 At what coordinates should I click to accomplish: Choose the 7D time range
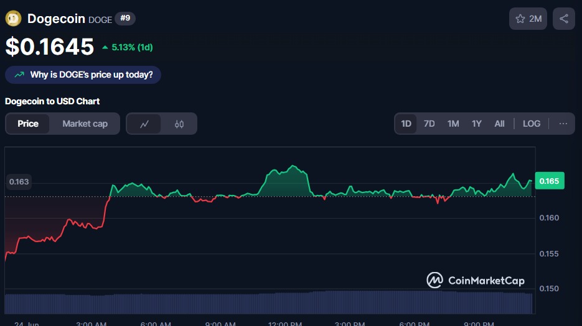tap(429, 124)
